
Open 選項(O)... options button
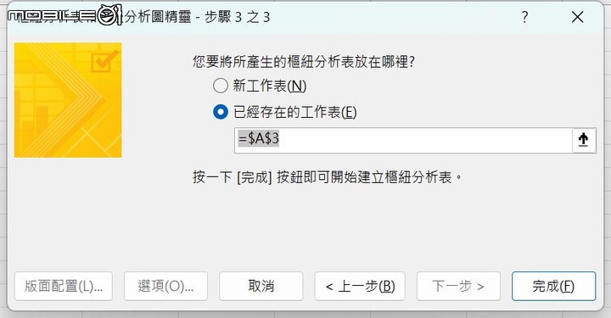(x=165, y=286)
